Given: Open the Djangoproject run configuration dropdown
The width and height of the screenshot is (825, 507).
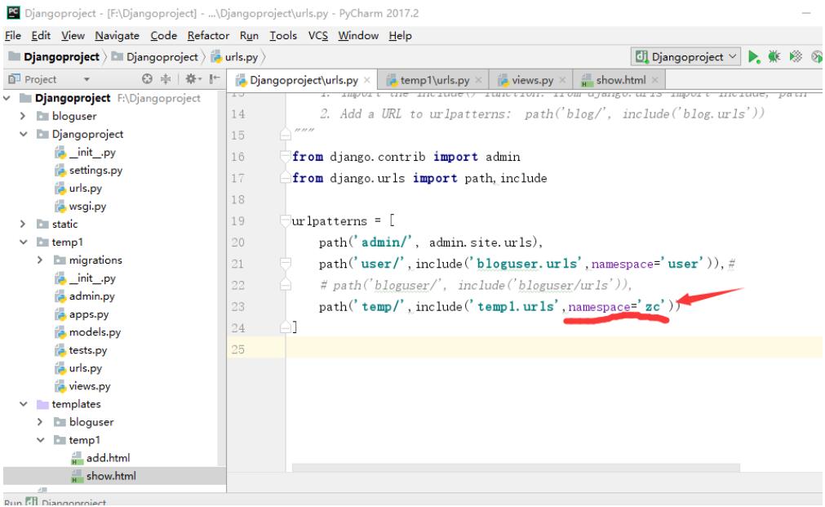Looking at the screenshot, I should point(686,57).
